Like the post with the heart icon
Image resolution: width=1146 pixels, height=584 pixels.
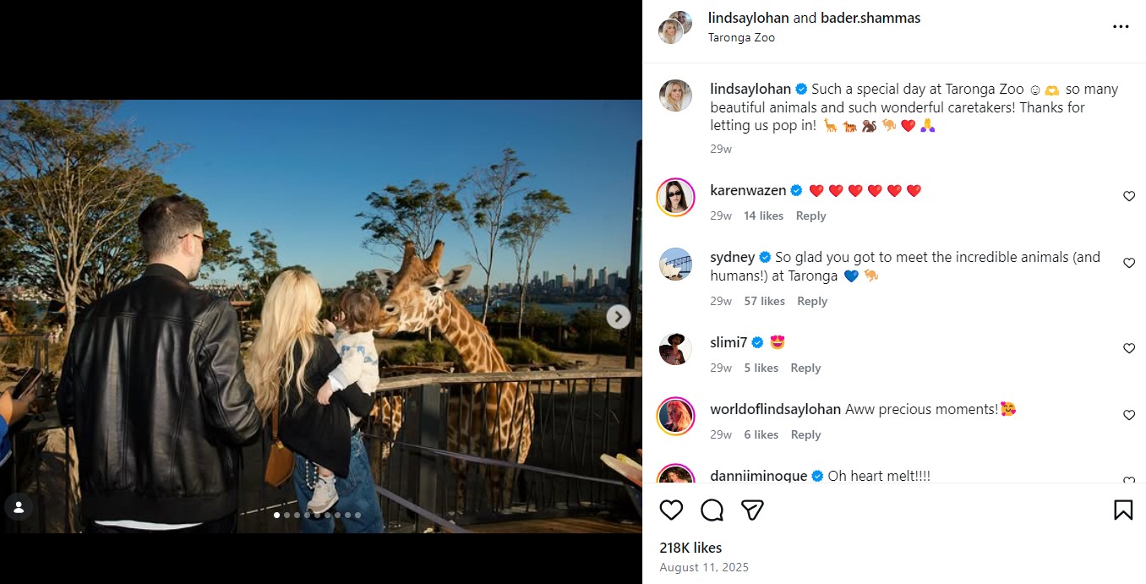(x=671, y=510)
